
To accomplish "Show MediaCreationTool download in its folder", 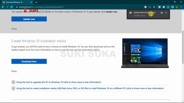I will [x=162, y=13].
